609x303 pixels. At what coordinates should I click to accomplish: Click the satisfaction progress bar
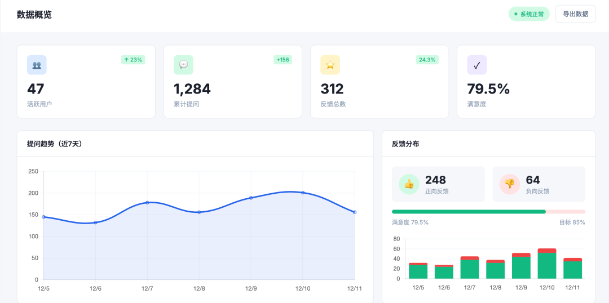(x=488, y=212)
